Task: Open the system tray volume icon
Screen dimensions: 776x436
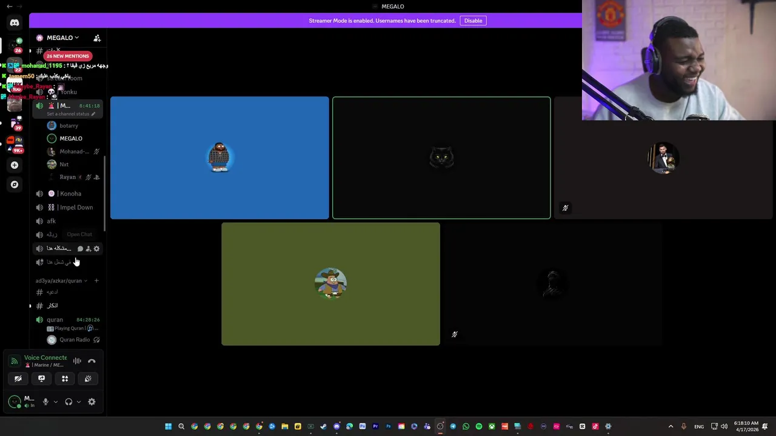Action: [724, 426]
